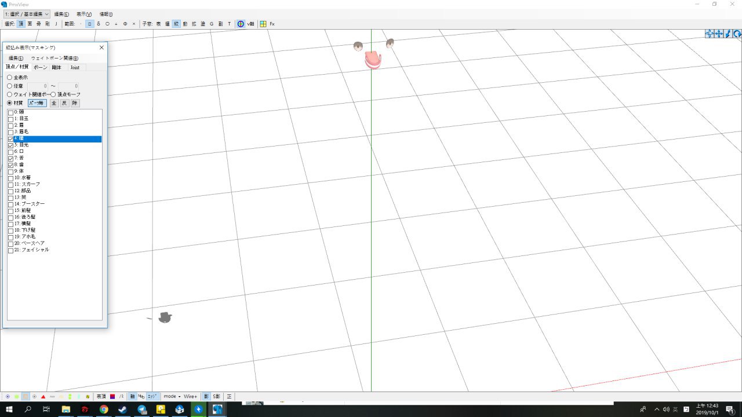This screenshot has height=417, width=742.
Task: Expand the mode dropdown in bottom bar
Action: pos(172,397)
